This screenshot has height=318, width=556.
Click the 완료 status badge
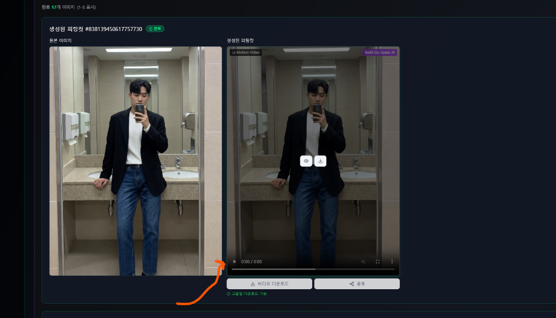pyautogui.click(x=155, y=29)
